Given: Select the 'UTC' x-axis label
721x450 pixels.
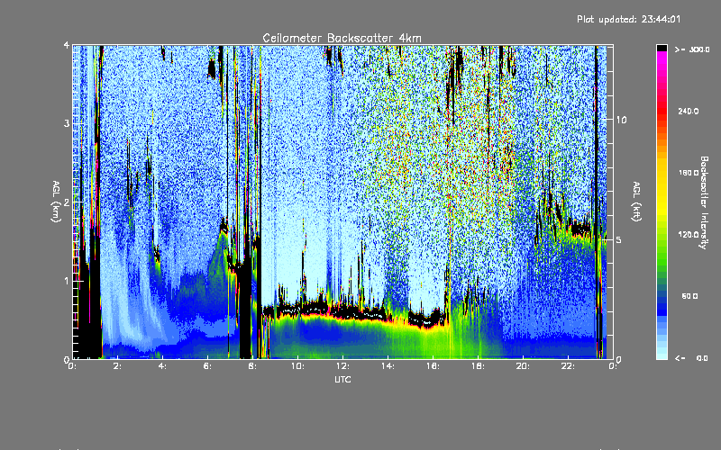Looking at the screenshot, I should 342,379.
